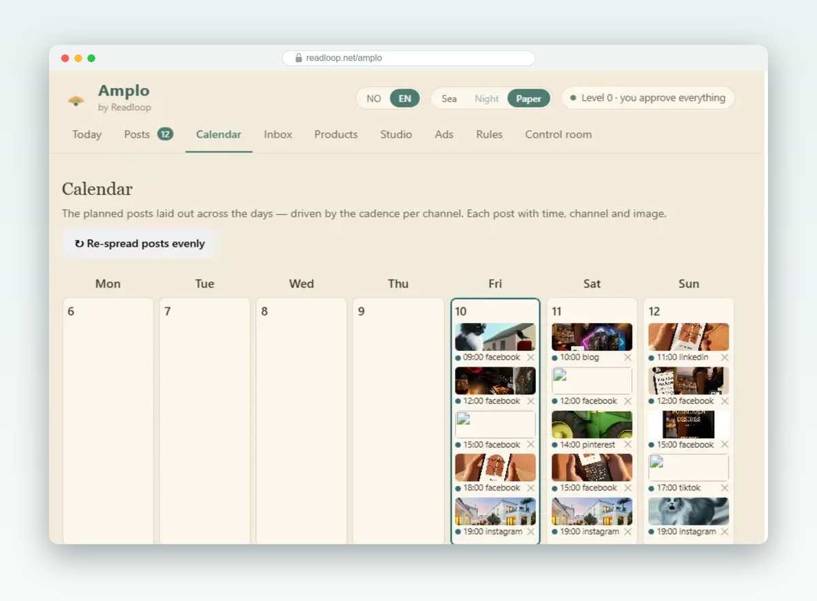Click the Amplo wifi-style logo icon

click(76, 101)
